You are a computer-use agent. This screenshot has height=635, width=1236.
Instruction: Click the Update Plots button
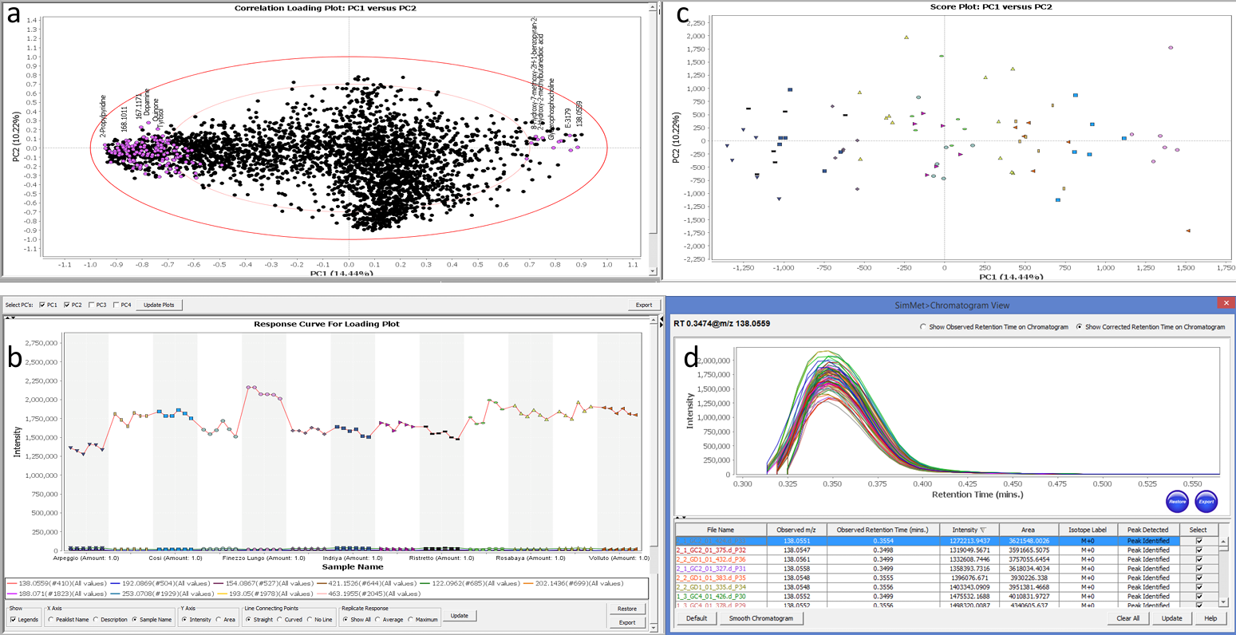coord(160,305)
